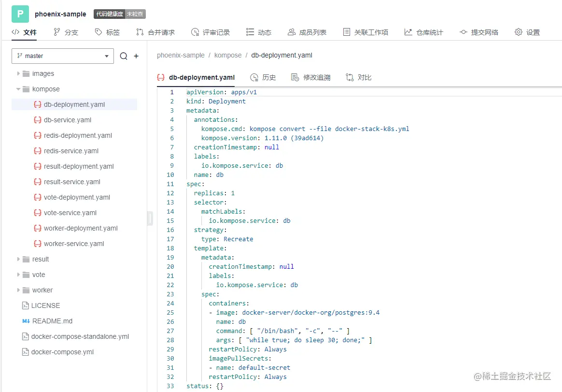Expand the result folder
The image size is (562, 392).
point(18,259)
